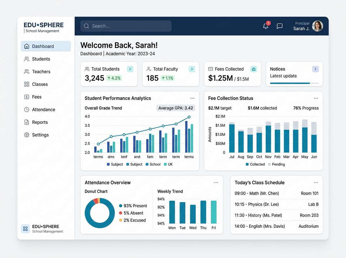This screenshot has width=346, height=258.
Task: Open Dashboard in the sidebar
Action: pyautogui.click(x=46, y=46)
